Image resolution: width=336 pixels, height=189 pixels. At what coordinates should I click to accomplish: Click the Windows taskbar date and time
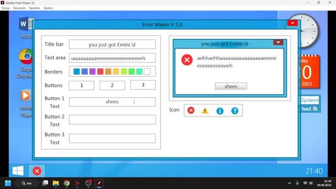coord(324,183)
